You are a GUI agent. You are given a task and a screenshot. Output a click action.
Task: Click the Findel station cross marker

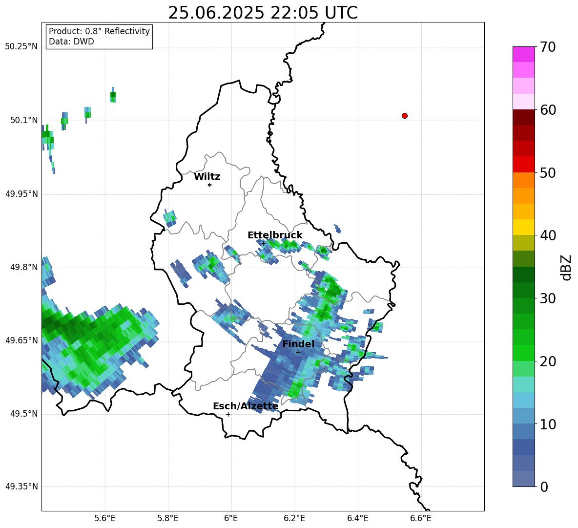click(298, 353)
